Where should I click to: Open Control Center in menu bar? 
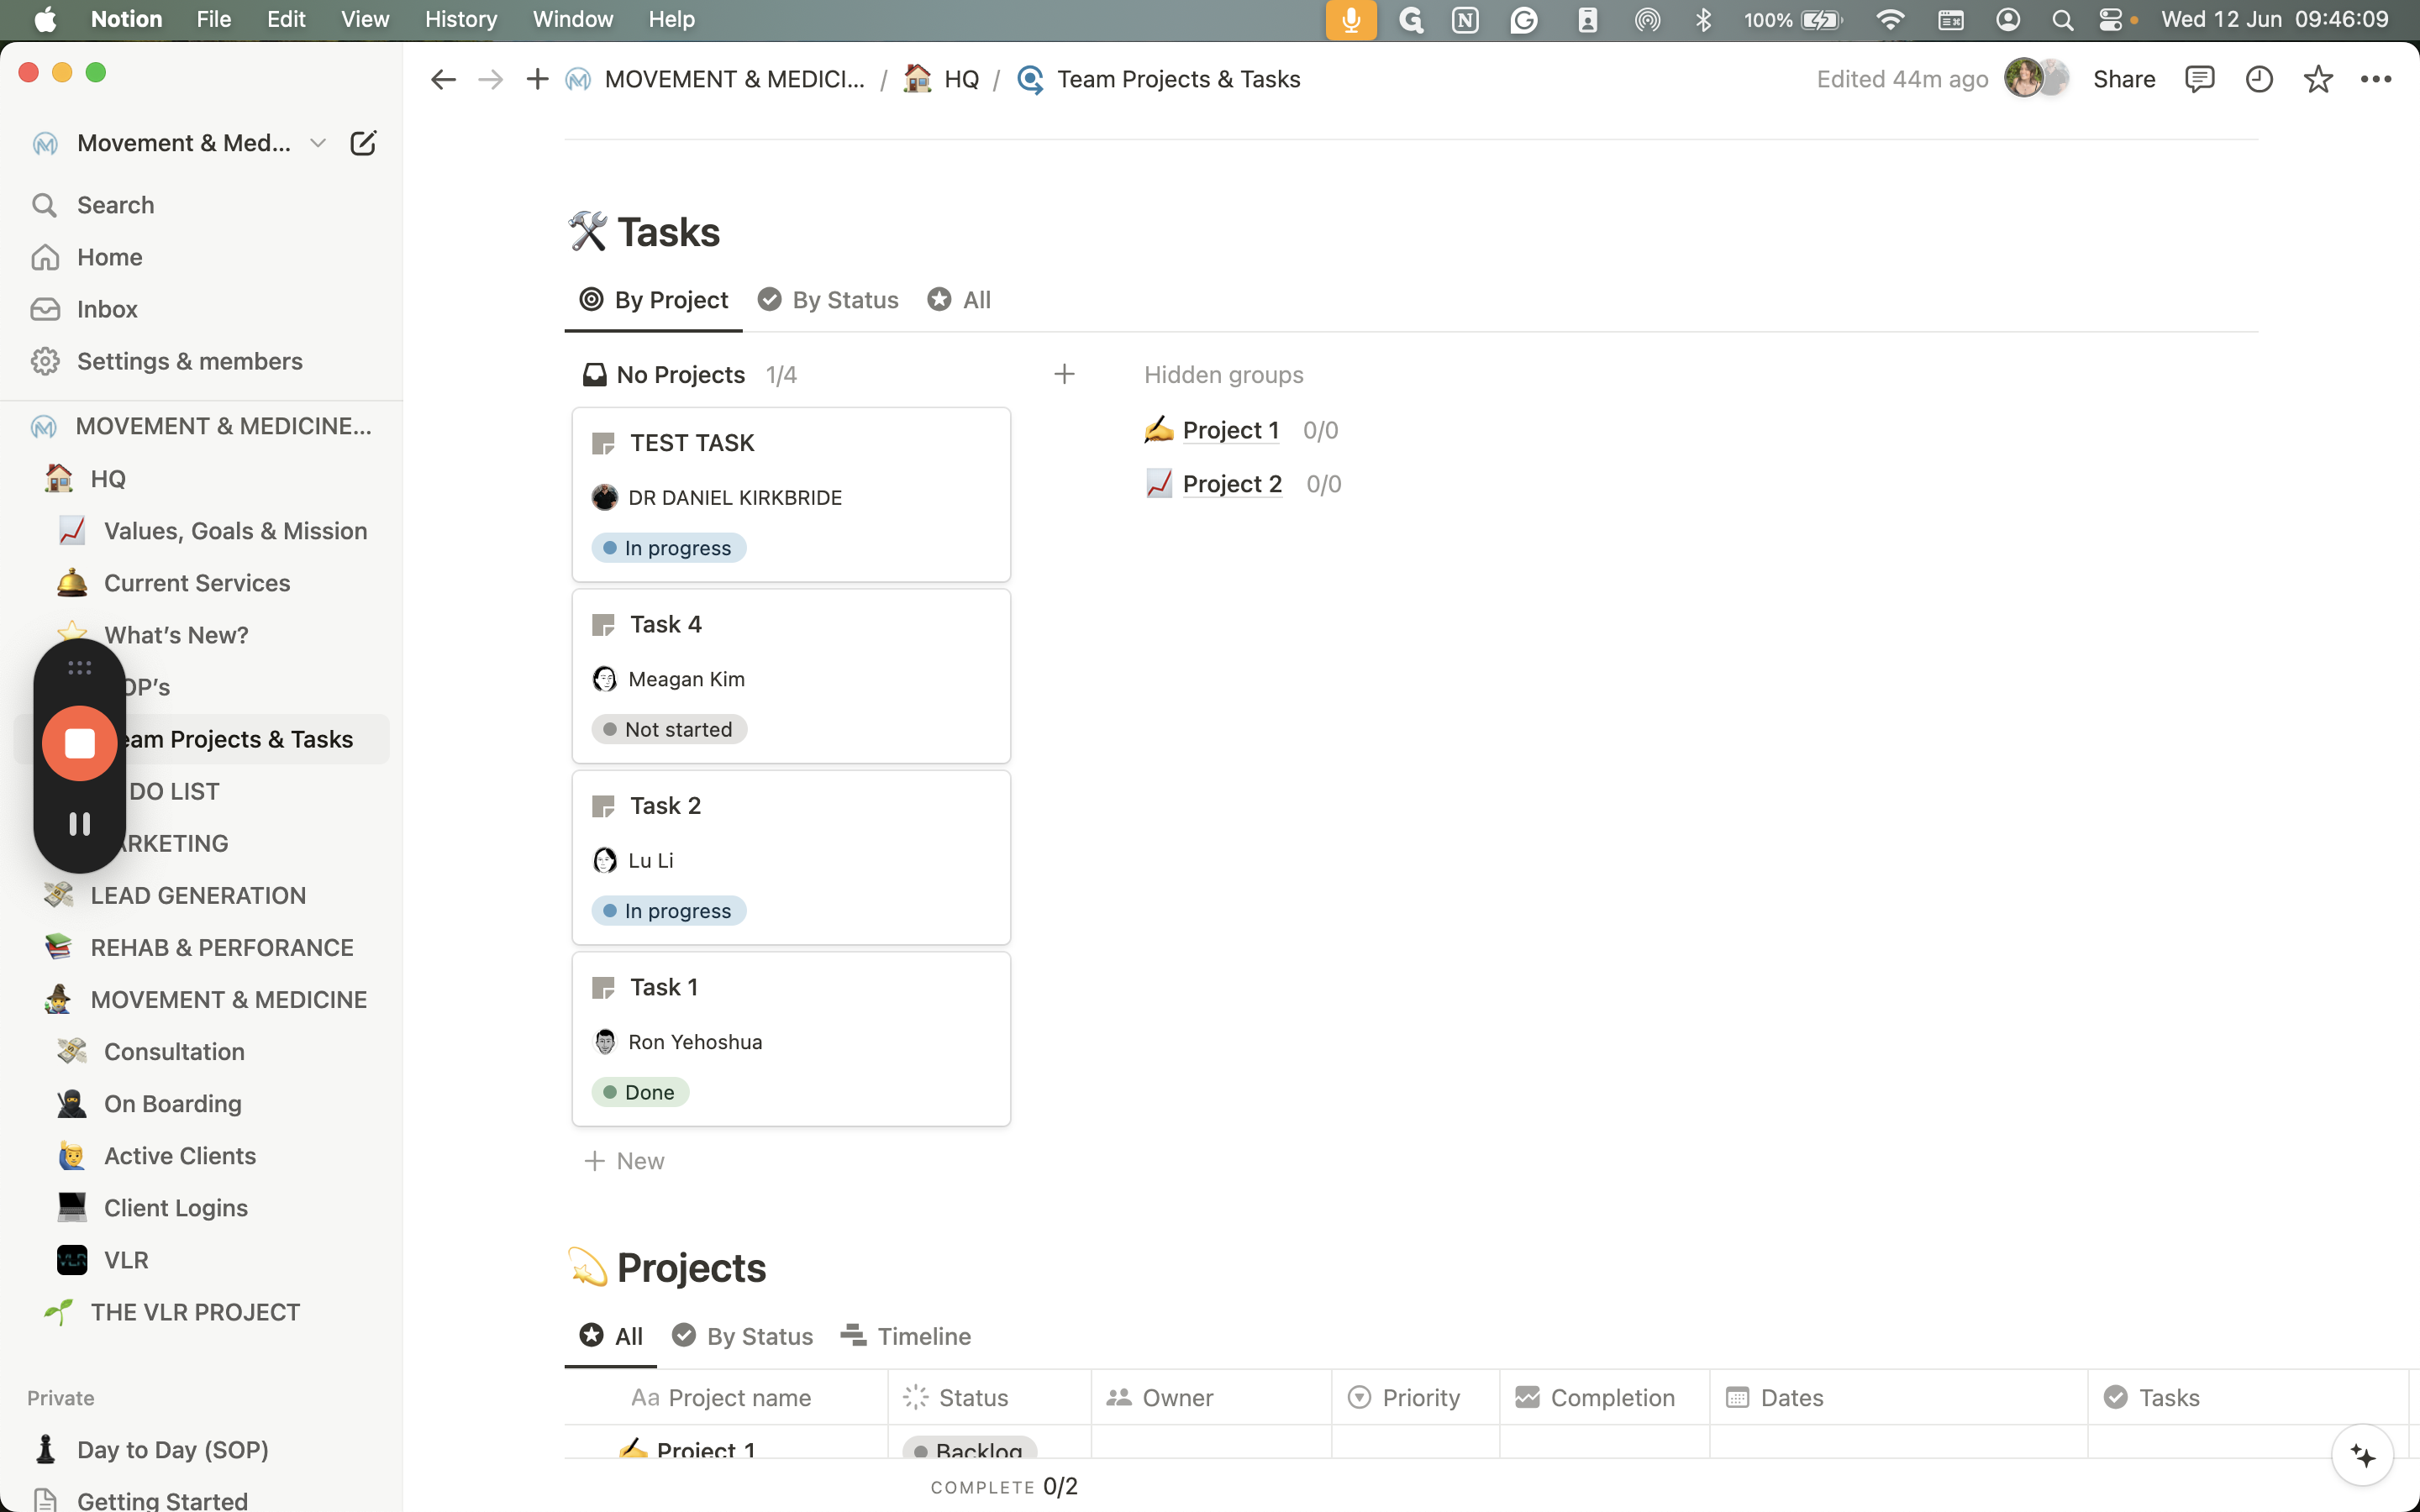[x=2110, y=20]
